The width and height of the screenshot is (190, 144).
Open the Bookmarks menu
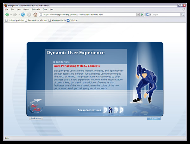pyautogui.click(x=36, y=9)
